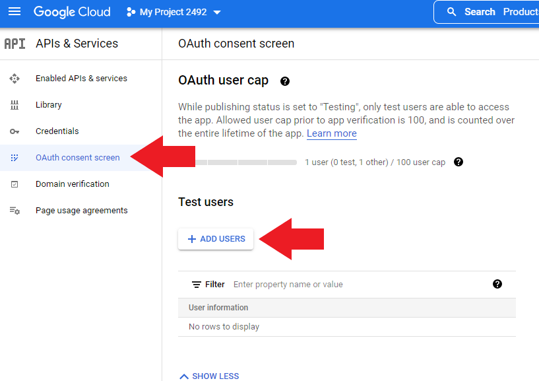
Task: Open the Credentials page
Action: click(x=57, y=131)
